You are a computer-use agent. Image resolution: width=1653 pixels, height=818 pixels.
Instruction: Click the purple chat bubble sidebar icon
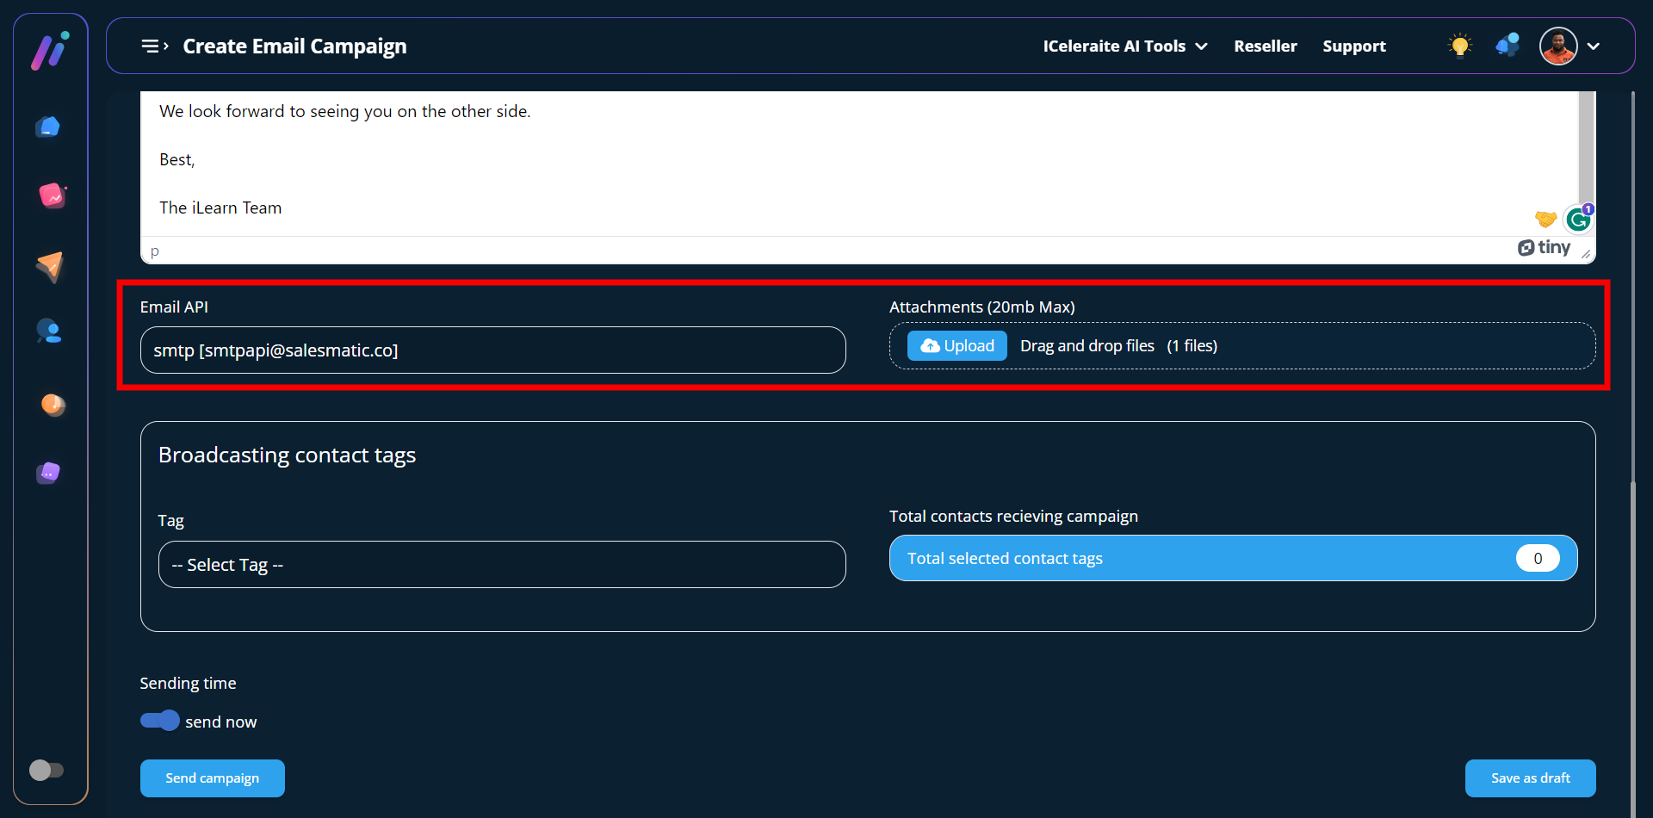pos(49,473)
